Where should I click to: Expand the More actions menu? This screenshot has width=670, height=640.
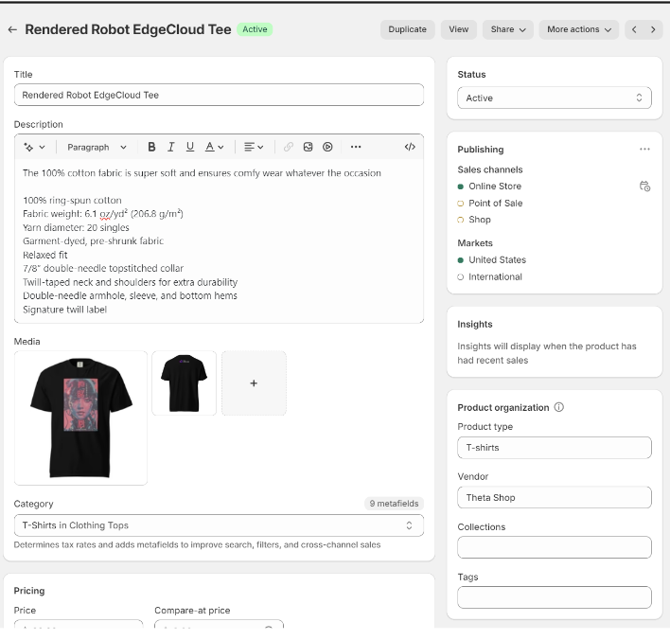click(578, 29)
